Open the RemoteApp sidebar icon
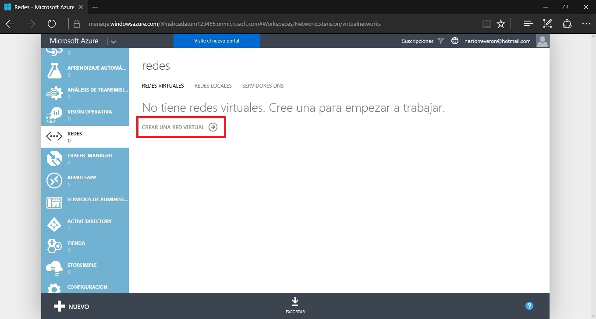Viewport: 596px width, 319px height. pos(54,181)
